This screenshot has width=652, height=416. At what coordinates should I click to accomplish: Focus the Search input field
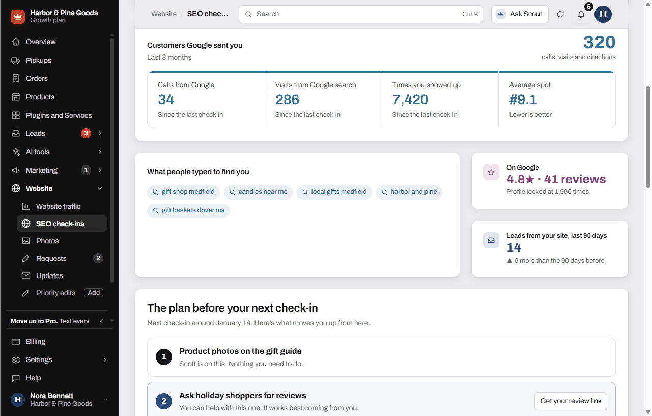(361, 14)
